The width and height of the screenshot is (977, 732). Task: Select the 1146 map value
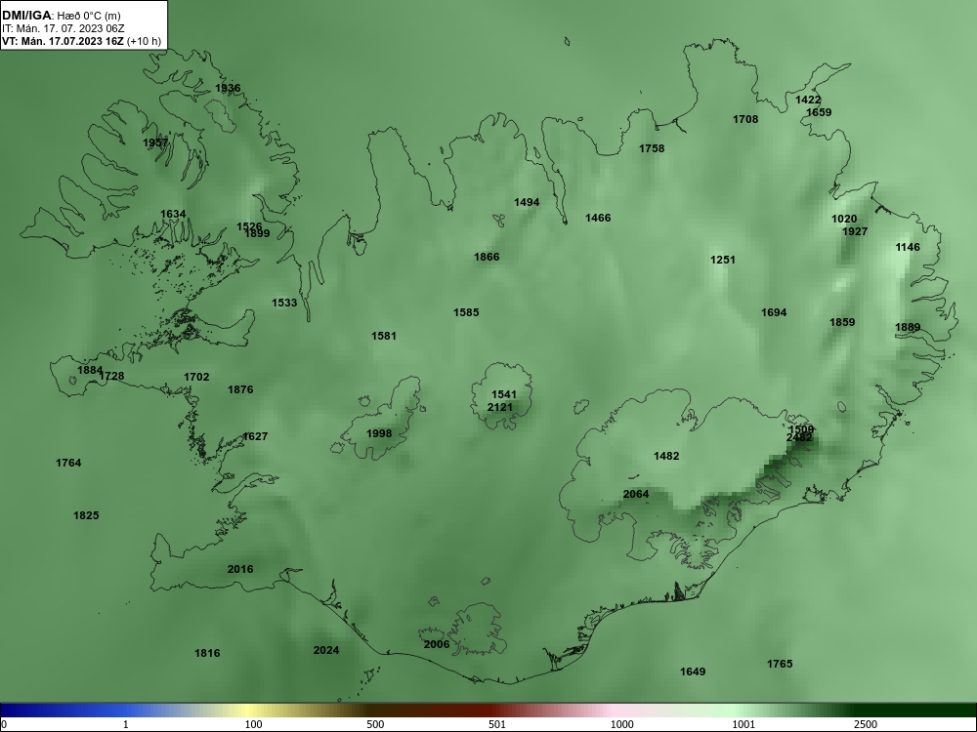click(x=908, y=247)
